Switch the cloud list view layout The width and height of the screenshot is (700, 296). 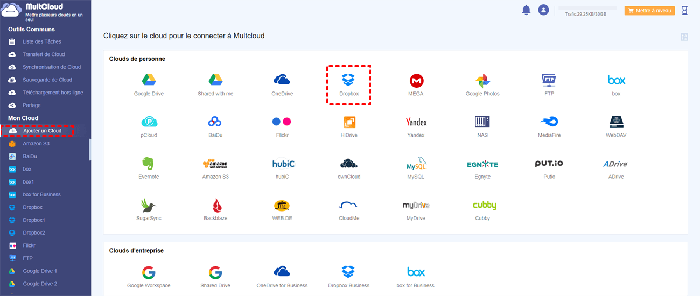coord(684,37)
